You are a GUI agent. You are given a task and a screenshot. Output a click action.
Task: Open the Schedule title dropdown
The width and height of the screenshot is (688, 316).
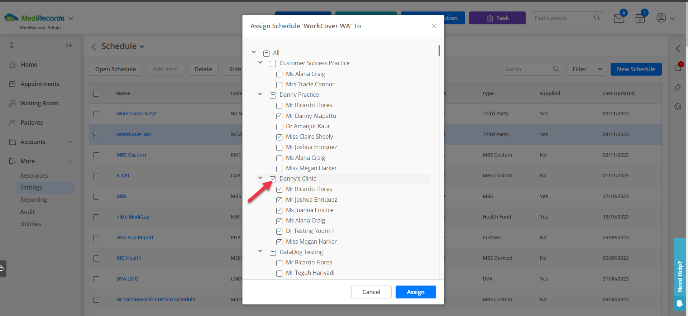point(142,47)
